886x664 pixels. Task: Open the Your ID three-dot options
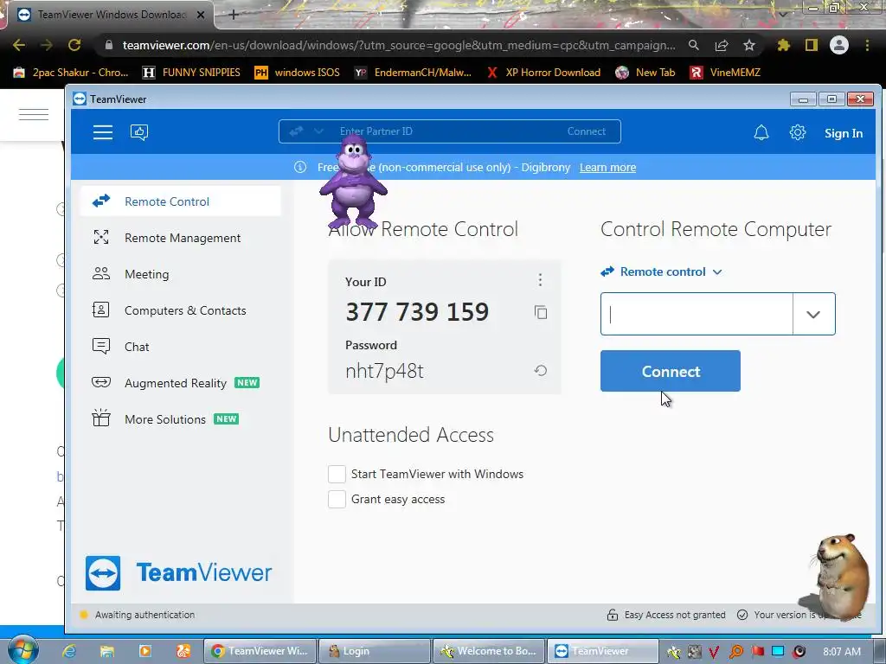tap(540, 280)
